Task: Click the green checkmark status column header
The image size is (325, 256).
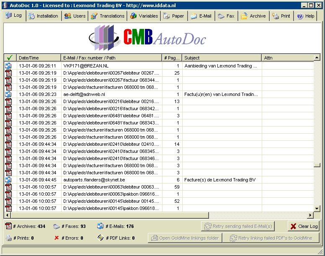Action: click(10, 58)
